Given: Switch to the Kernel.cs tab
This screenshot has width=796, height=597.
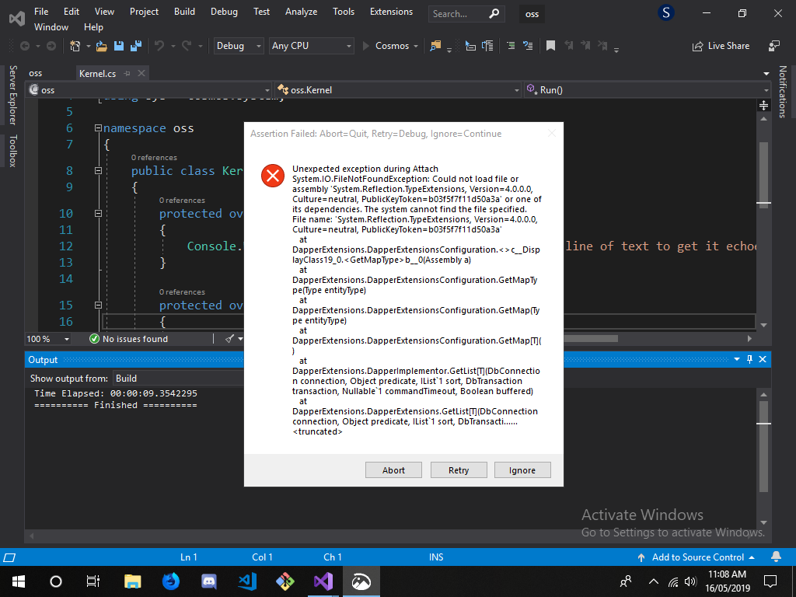Looking at the screenshot, I should click(98, 72).
